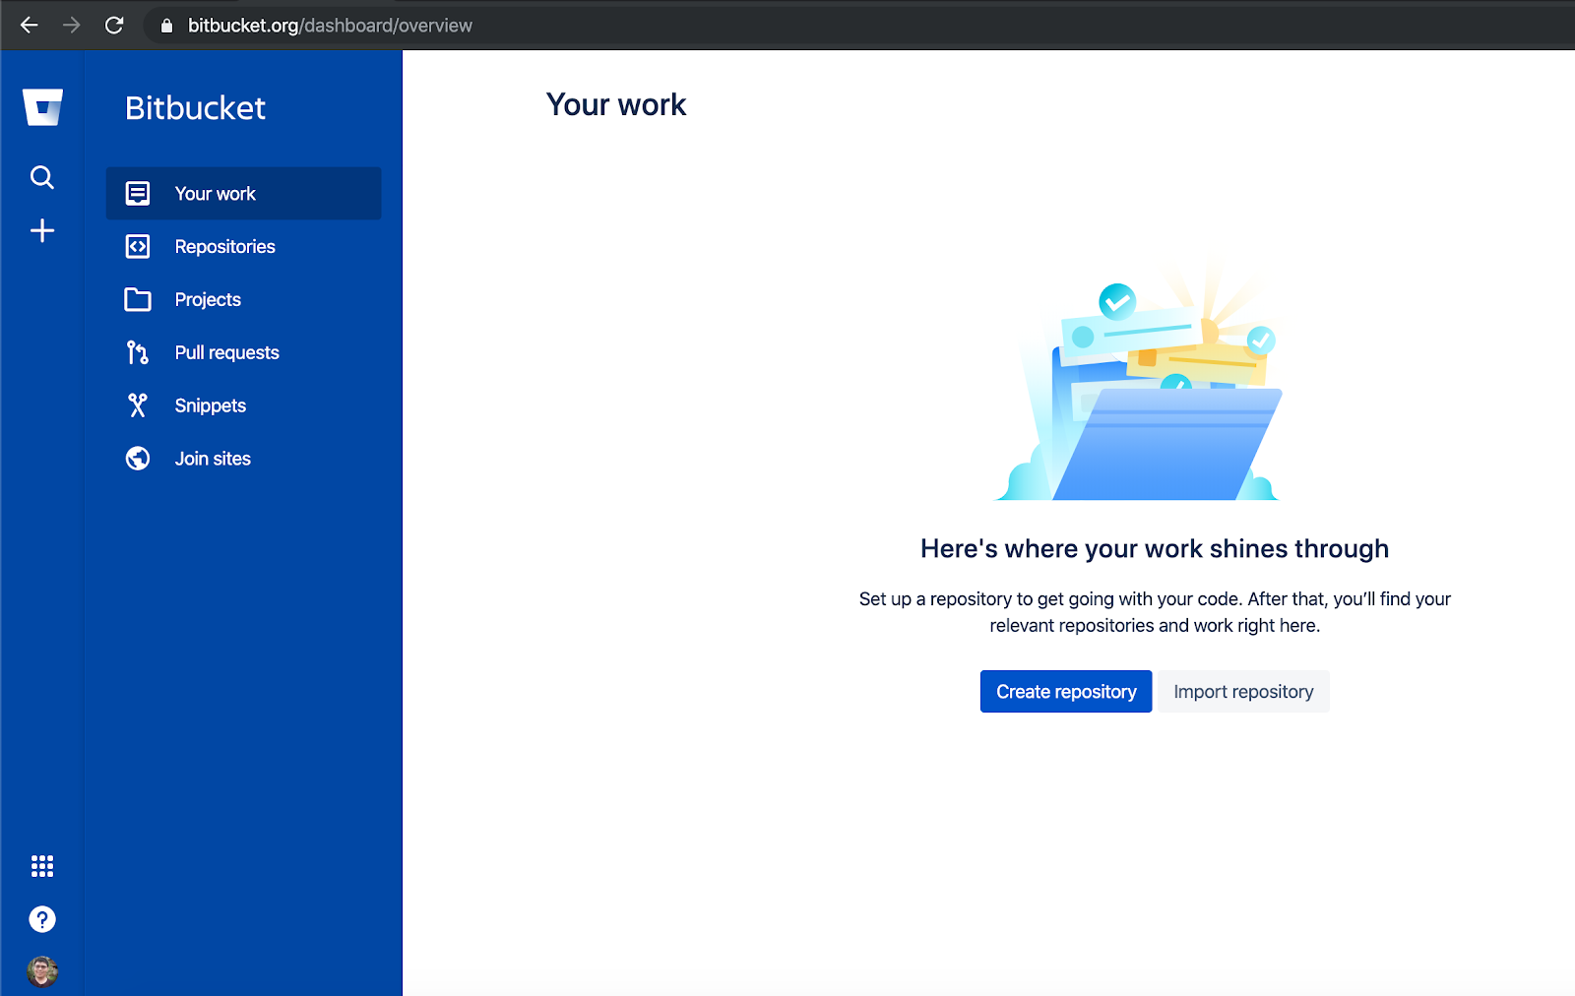Reload the page with refresh icon
This screenshot has width=1575, height=996.
coord(114,25)
